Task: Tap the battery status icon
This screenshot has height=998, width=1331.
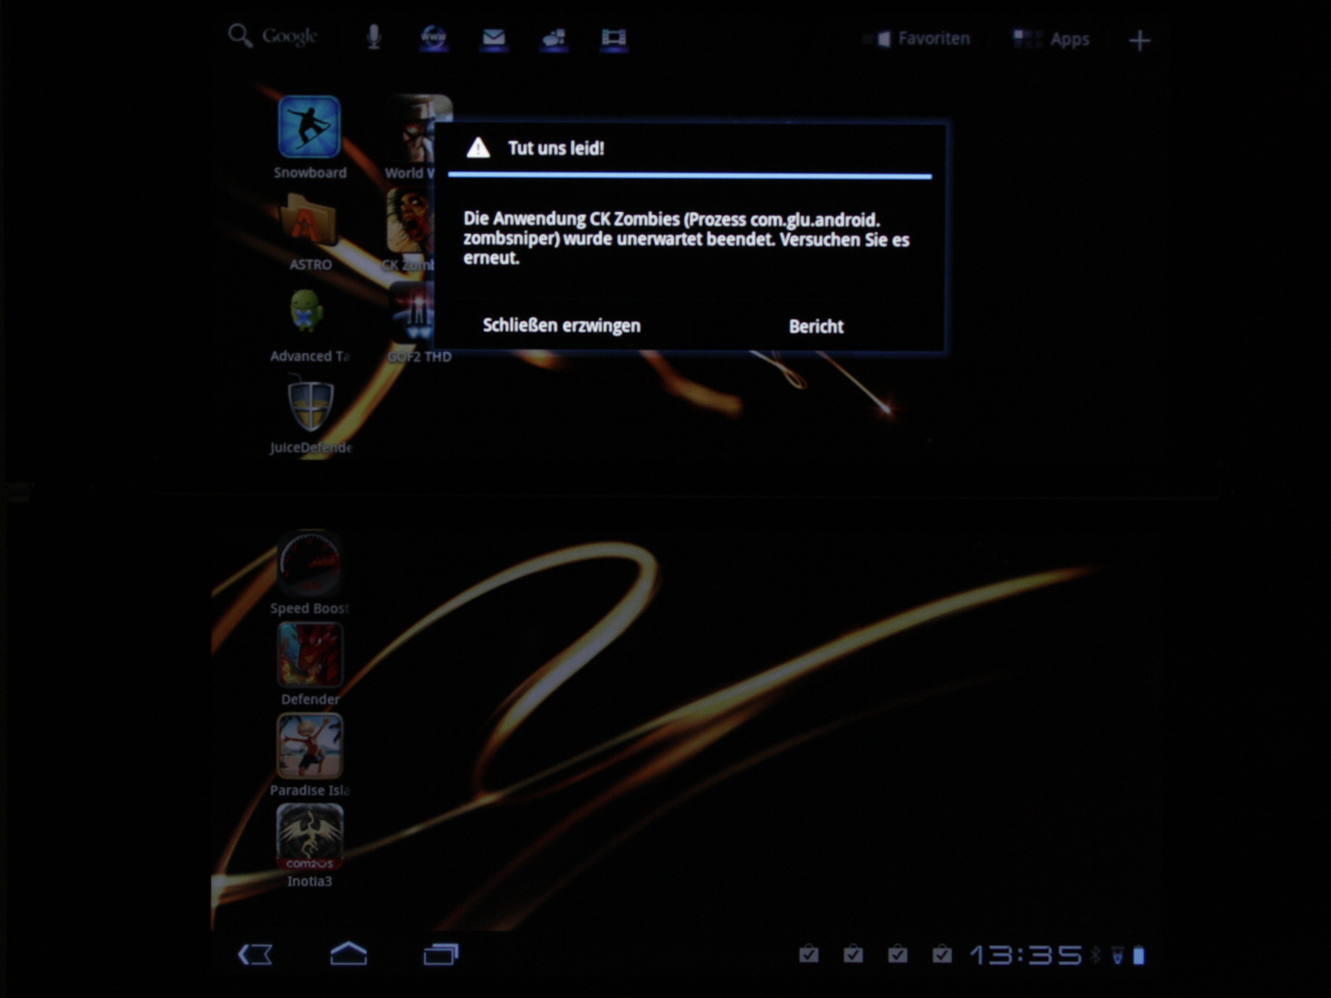Action: (x=1139, y=954)
